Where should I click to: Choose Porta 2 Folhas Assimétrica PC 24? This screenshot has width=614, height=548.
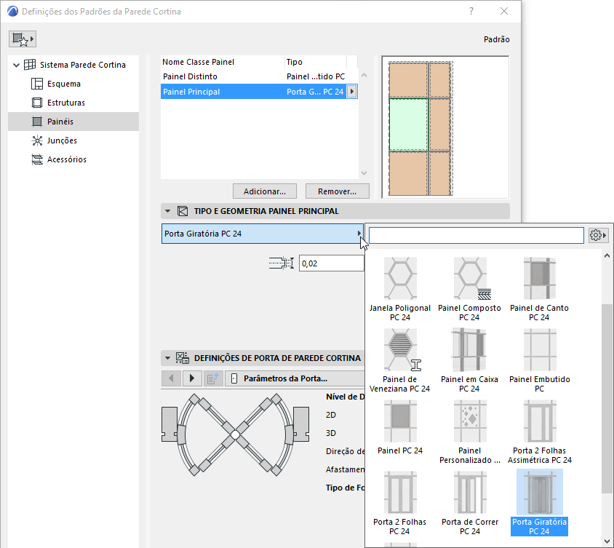coord(540,432)
